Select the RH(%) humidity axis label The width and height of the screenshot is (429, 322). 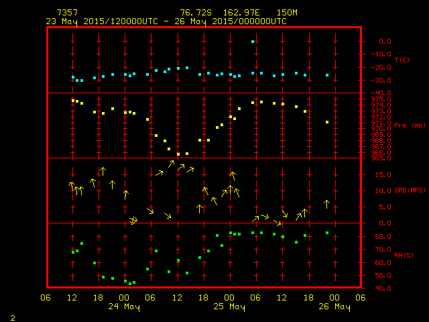coord(403,256)
